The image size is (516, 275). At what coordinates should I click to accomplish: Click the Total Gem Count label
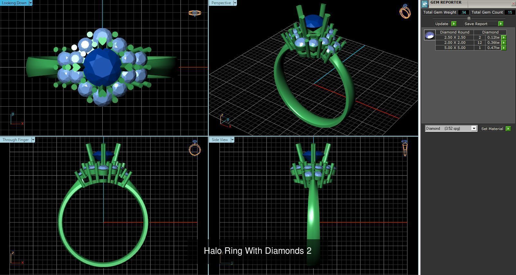(x=487, y=12)
